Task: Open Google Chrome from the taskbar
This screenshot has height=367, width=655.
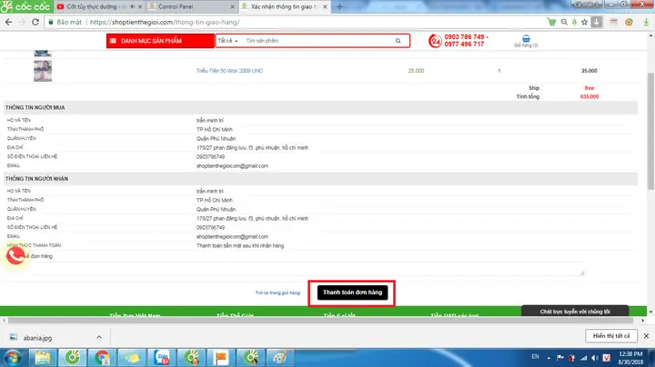Action: (x=102, y=358)
